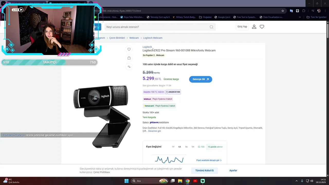The height and width of the screenshot is (185, 329).
Task: Open cookie Ayarlar settings
Action: click(233, 170)
